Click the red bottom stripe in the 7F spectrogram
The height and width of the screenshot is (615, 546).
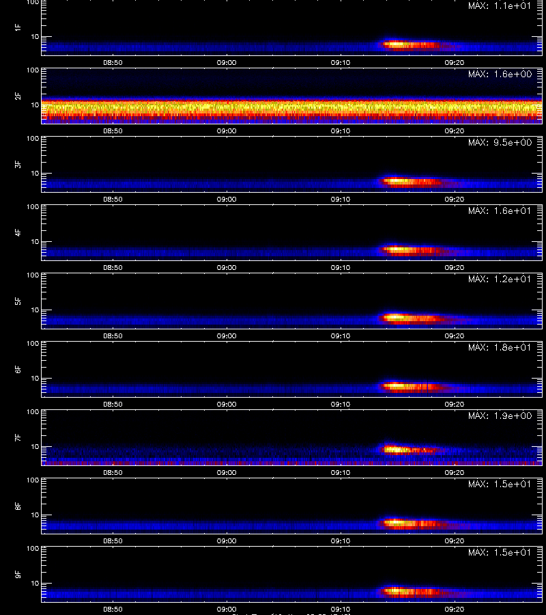point(292,463)
